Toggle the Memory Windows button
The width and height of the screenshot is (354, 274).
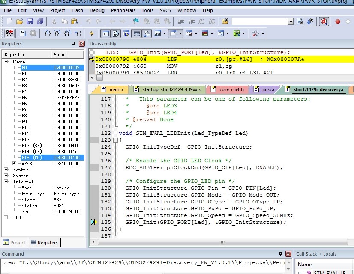[173, 33]
